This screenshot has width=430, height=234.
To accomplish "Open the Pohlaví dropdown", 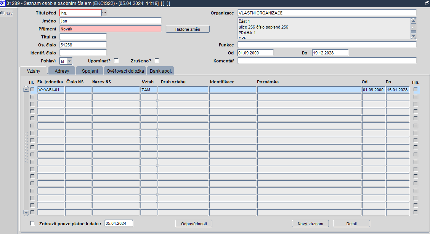I will coord(69,61).
